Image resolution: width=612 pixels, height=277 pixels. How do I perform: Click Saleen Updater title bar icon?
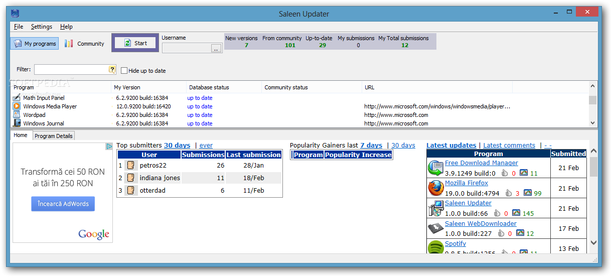[15, 14]
